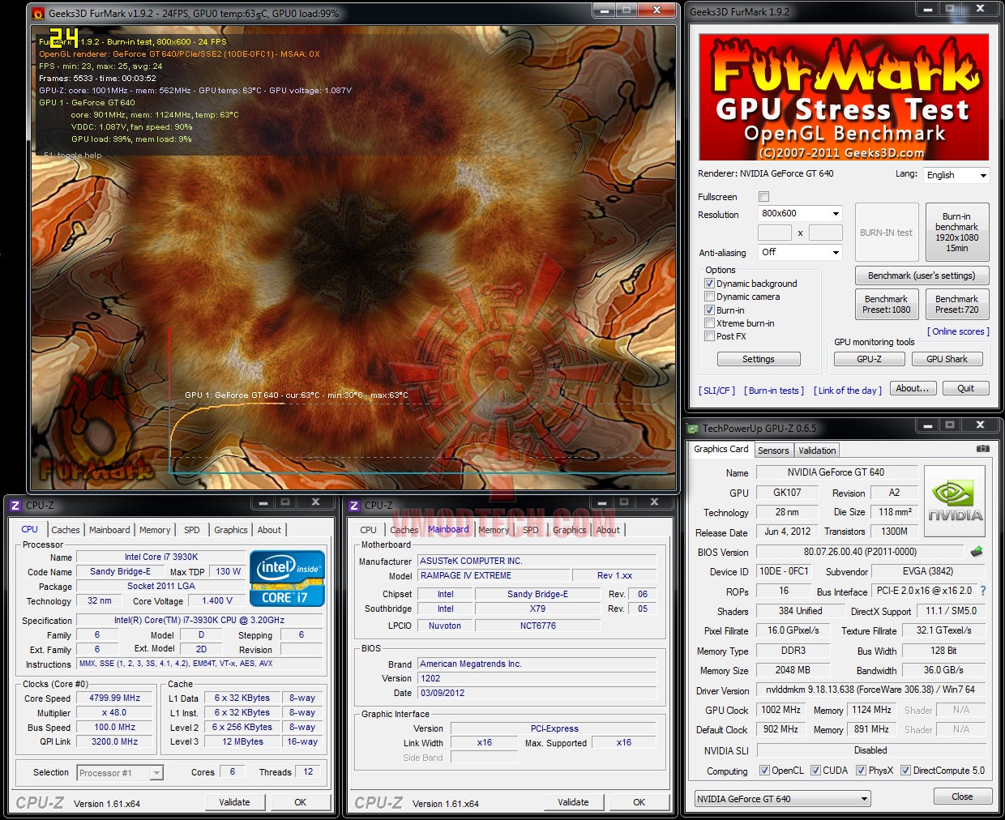Click Validate in right CPU-Z window
Screen dimensions: 1005x820
tap(573, 802)
